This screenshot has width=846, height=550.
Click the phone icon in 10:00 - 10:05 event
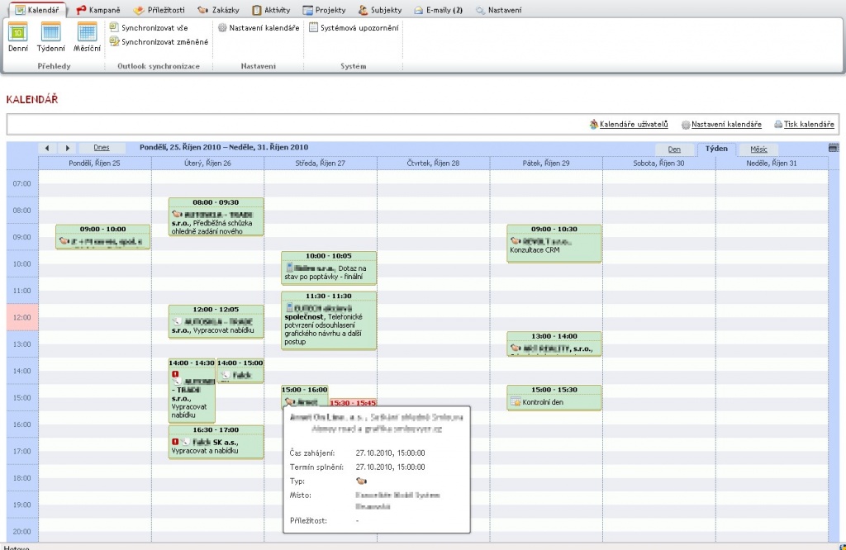pos(288,268)
